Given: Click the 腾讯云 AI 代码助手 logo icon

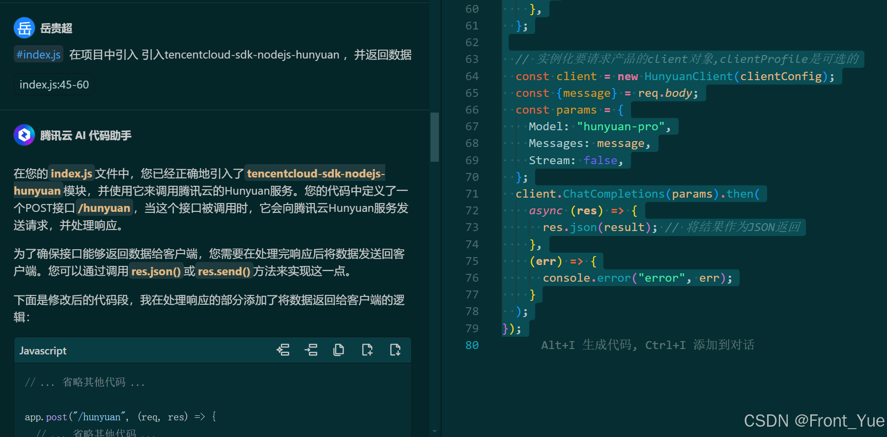Looking at the screenshot, I should (x=24, y=135).
